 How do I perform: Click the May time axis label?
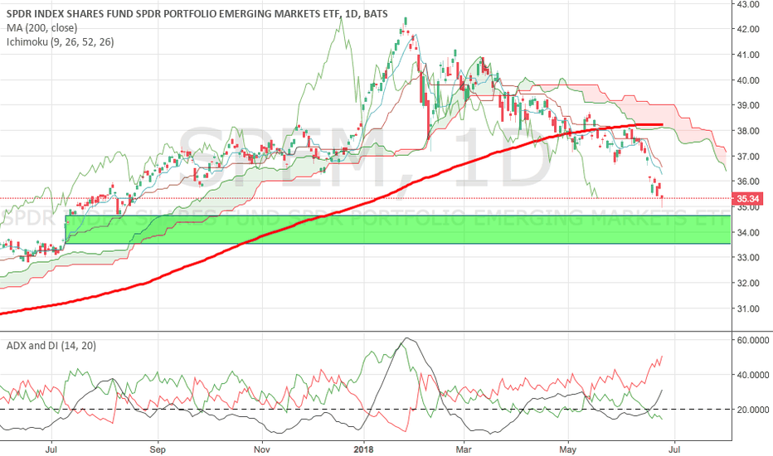click(568, 449)
